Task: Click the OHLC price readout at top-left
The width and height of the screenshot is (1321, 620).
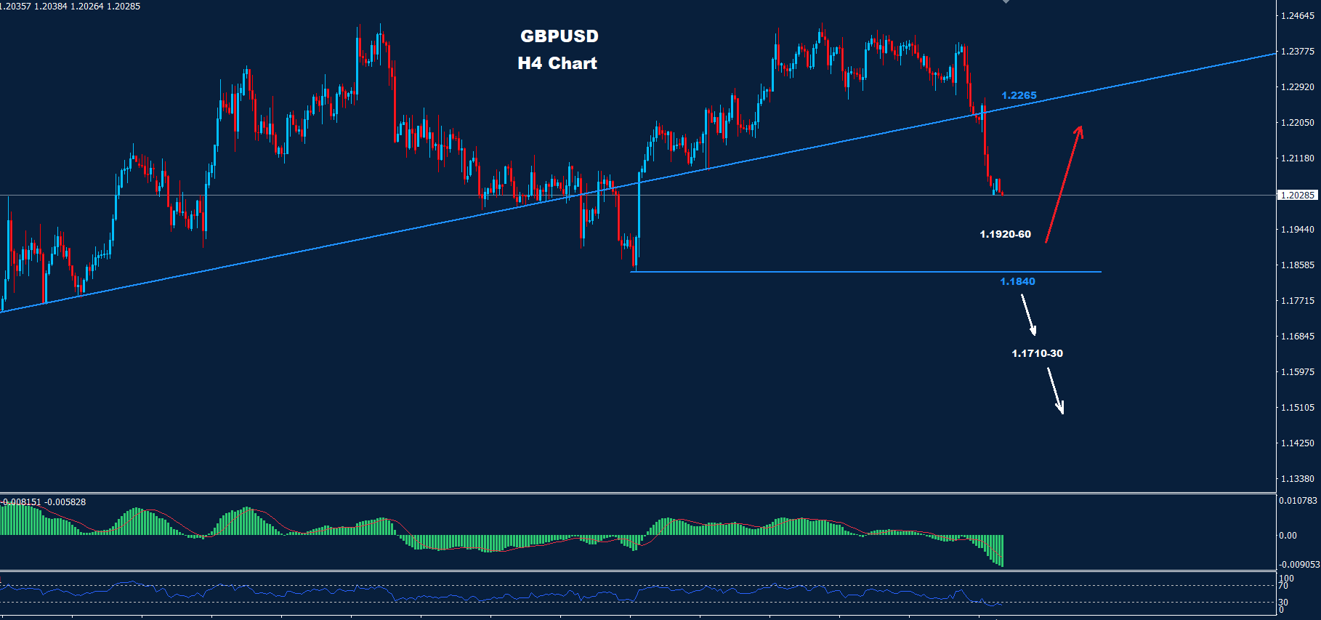Action: click(70, 7)
